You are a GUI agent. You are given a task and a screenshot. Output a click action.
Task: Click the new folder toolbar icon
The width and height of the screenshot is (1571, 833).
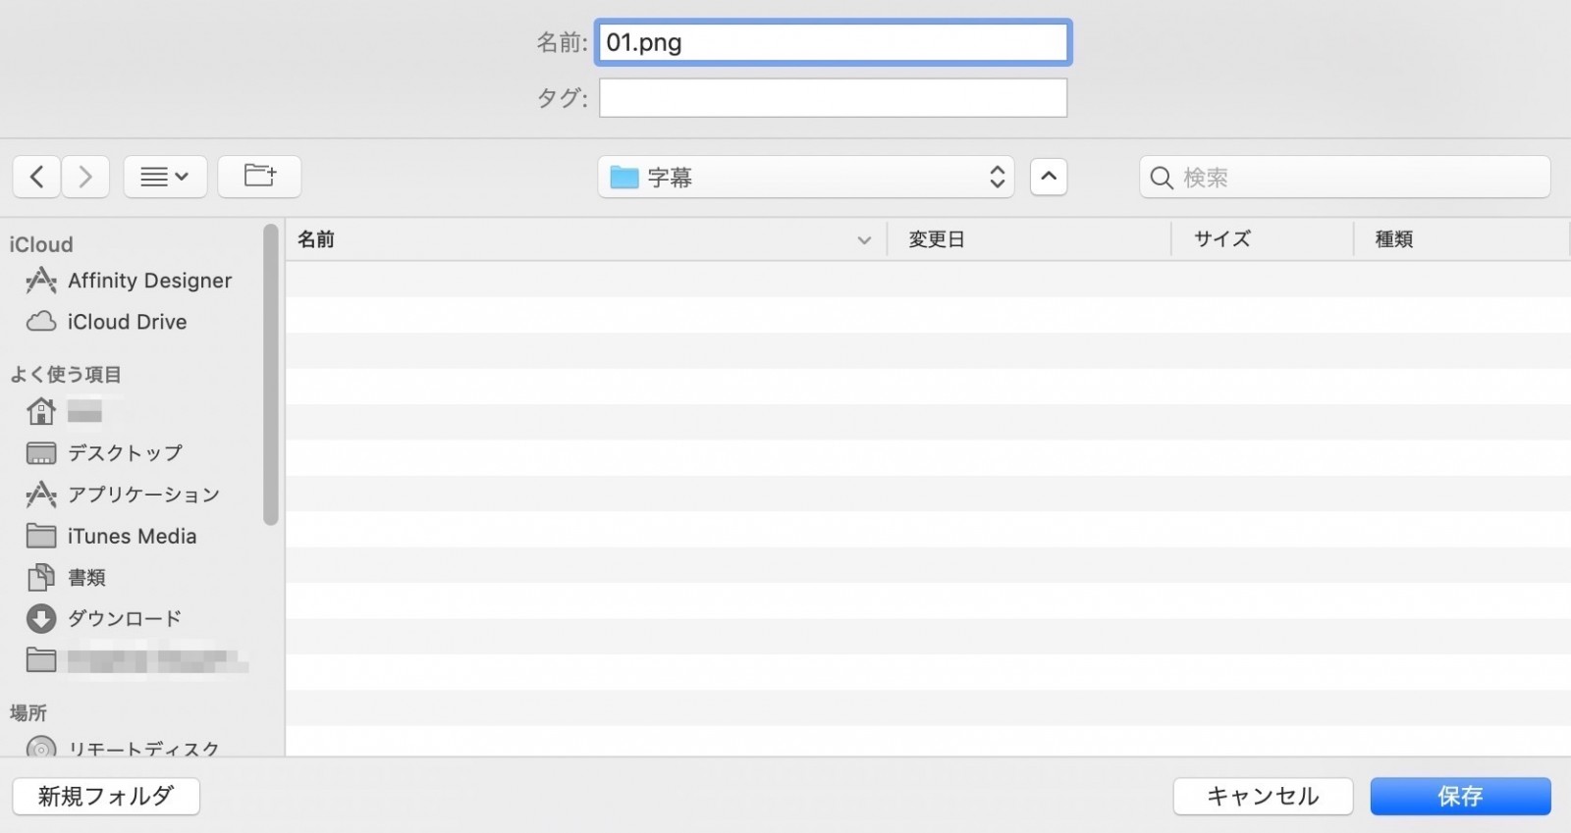pos(259,177)
